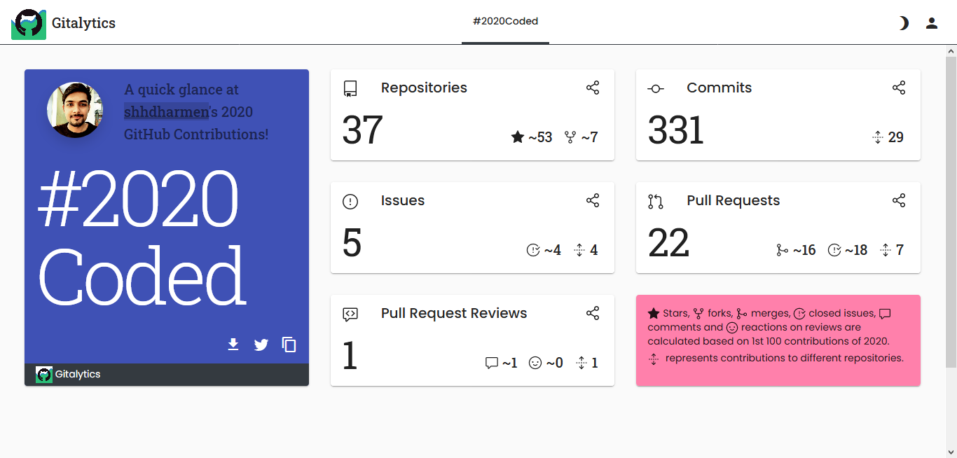The width and height of the screenshot is (957, 458).
Task: Click the large #2020 Coded heading
Action: pyautogui.click(x=142, y=237)
